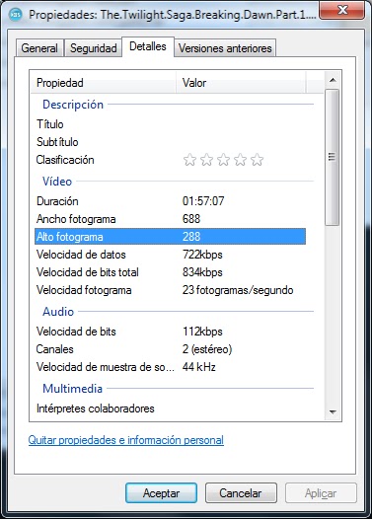Screen dimensions: 372x520
Task: Click the scrollbar up arrow
Action: tap(333, 80)
